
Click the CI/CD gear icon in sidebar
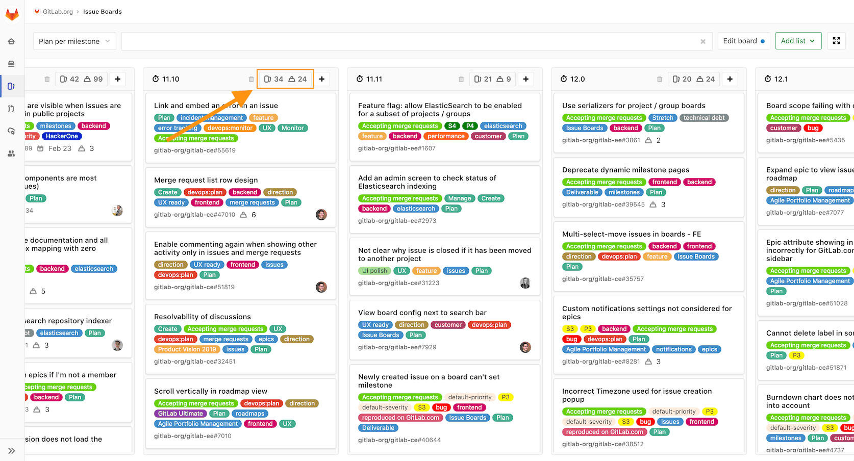tap(11, 131)
